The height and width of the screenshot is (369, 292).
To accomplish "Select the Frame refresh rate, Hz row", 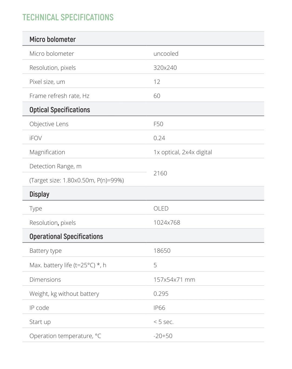I will pos(143,96).
